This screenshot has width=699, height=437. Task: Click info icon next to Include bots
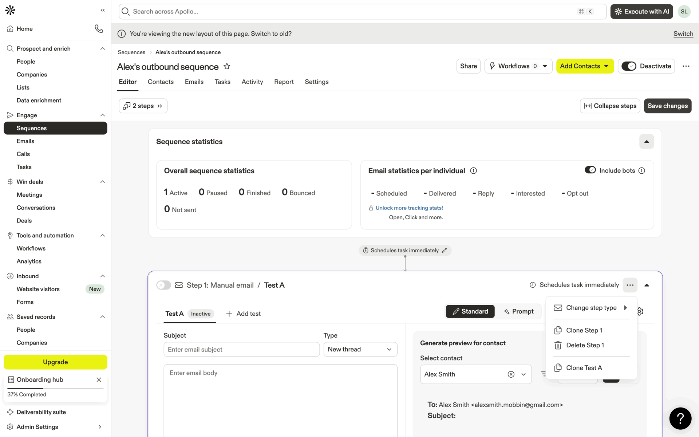[642, 171]
